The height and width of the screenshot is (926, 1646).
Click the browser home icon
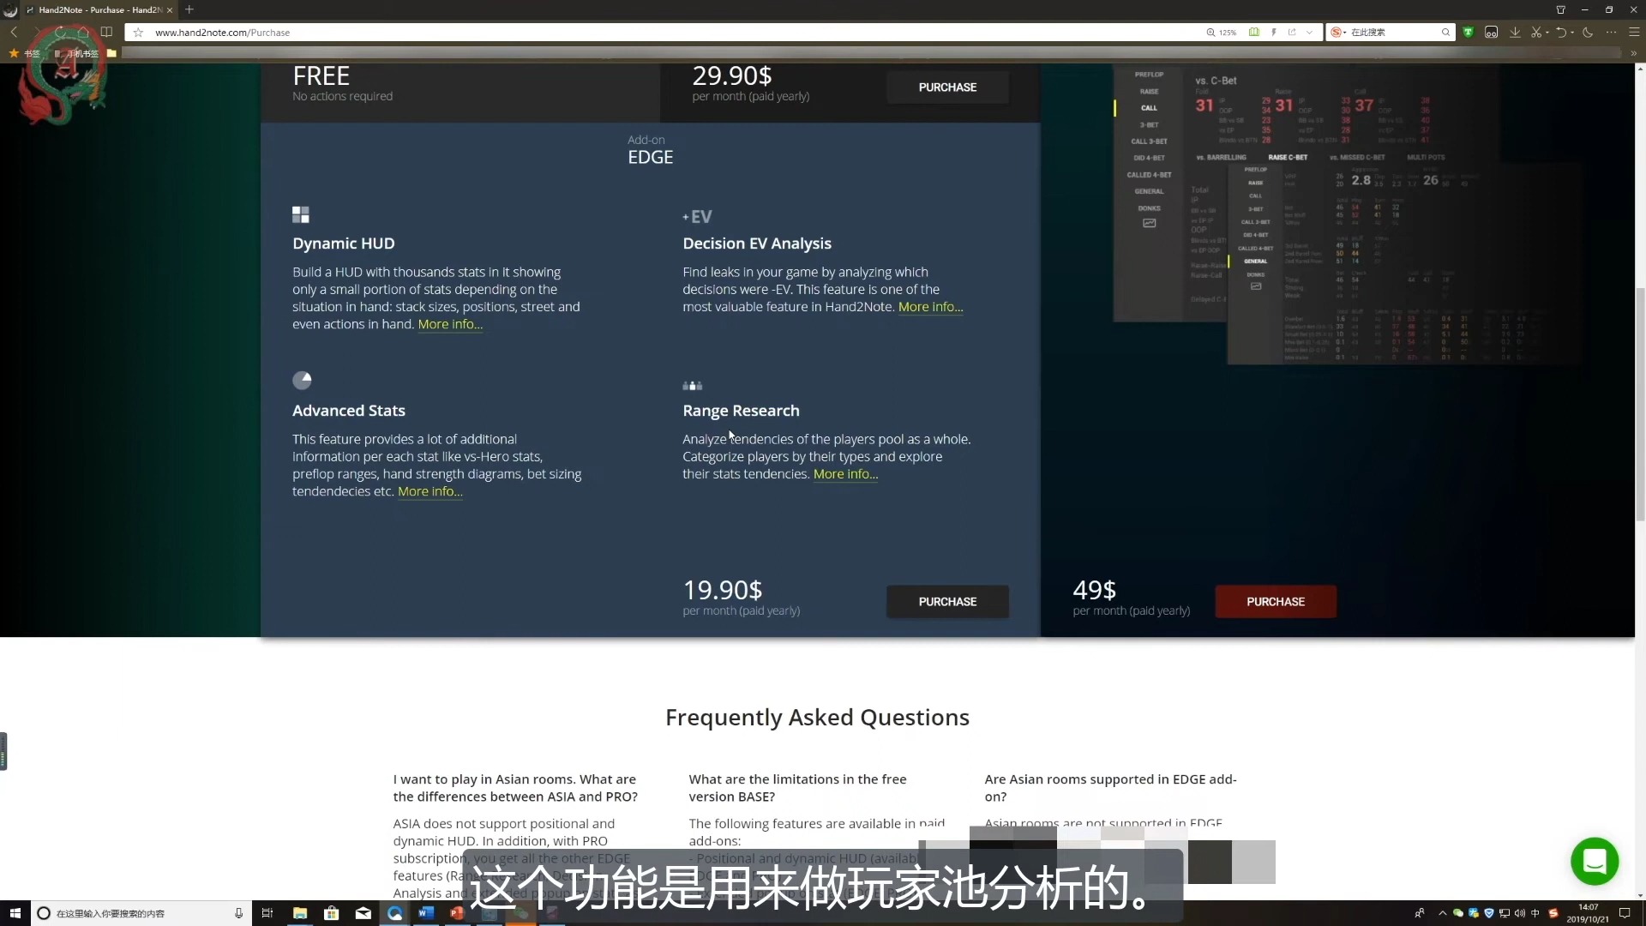83,32
